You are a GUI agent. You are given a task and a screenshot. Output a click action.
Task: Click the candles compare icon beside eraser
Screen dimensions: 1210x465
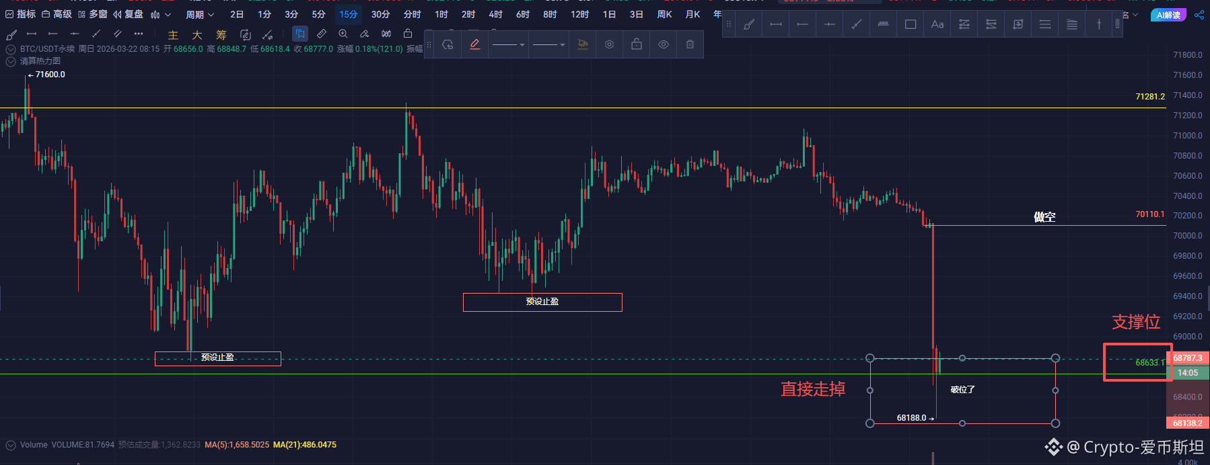pyautogui.click(x=386, y=34)
